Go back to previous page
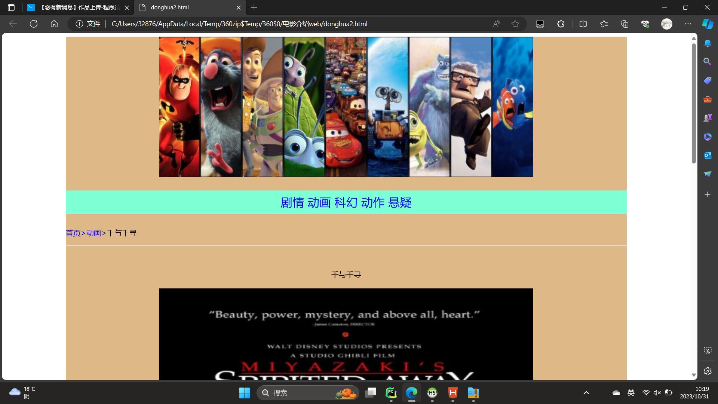This screenshot has width=718, height=404. click(13, 24)
